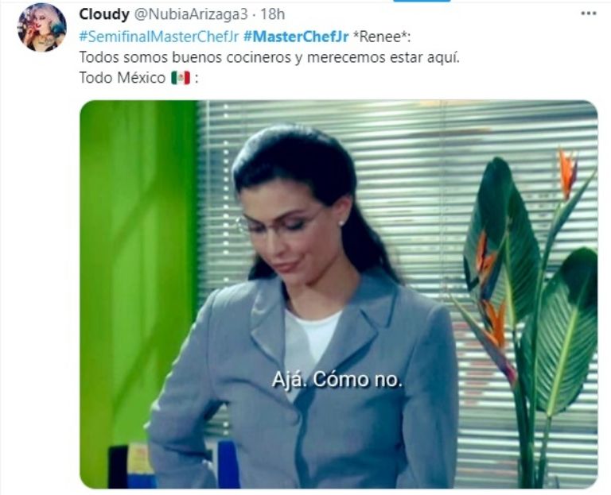Open the attached meme image
The width and height of the screenshot is (611, 495).
pos(339,294)
